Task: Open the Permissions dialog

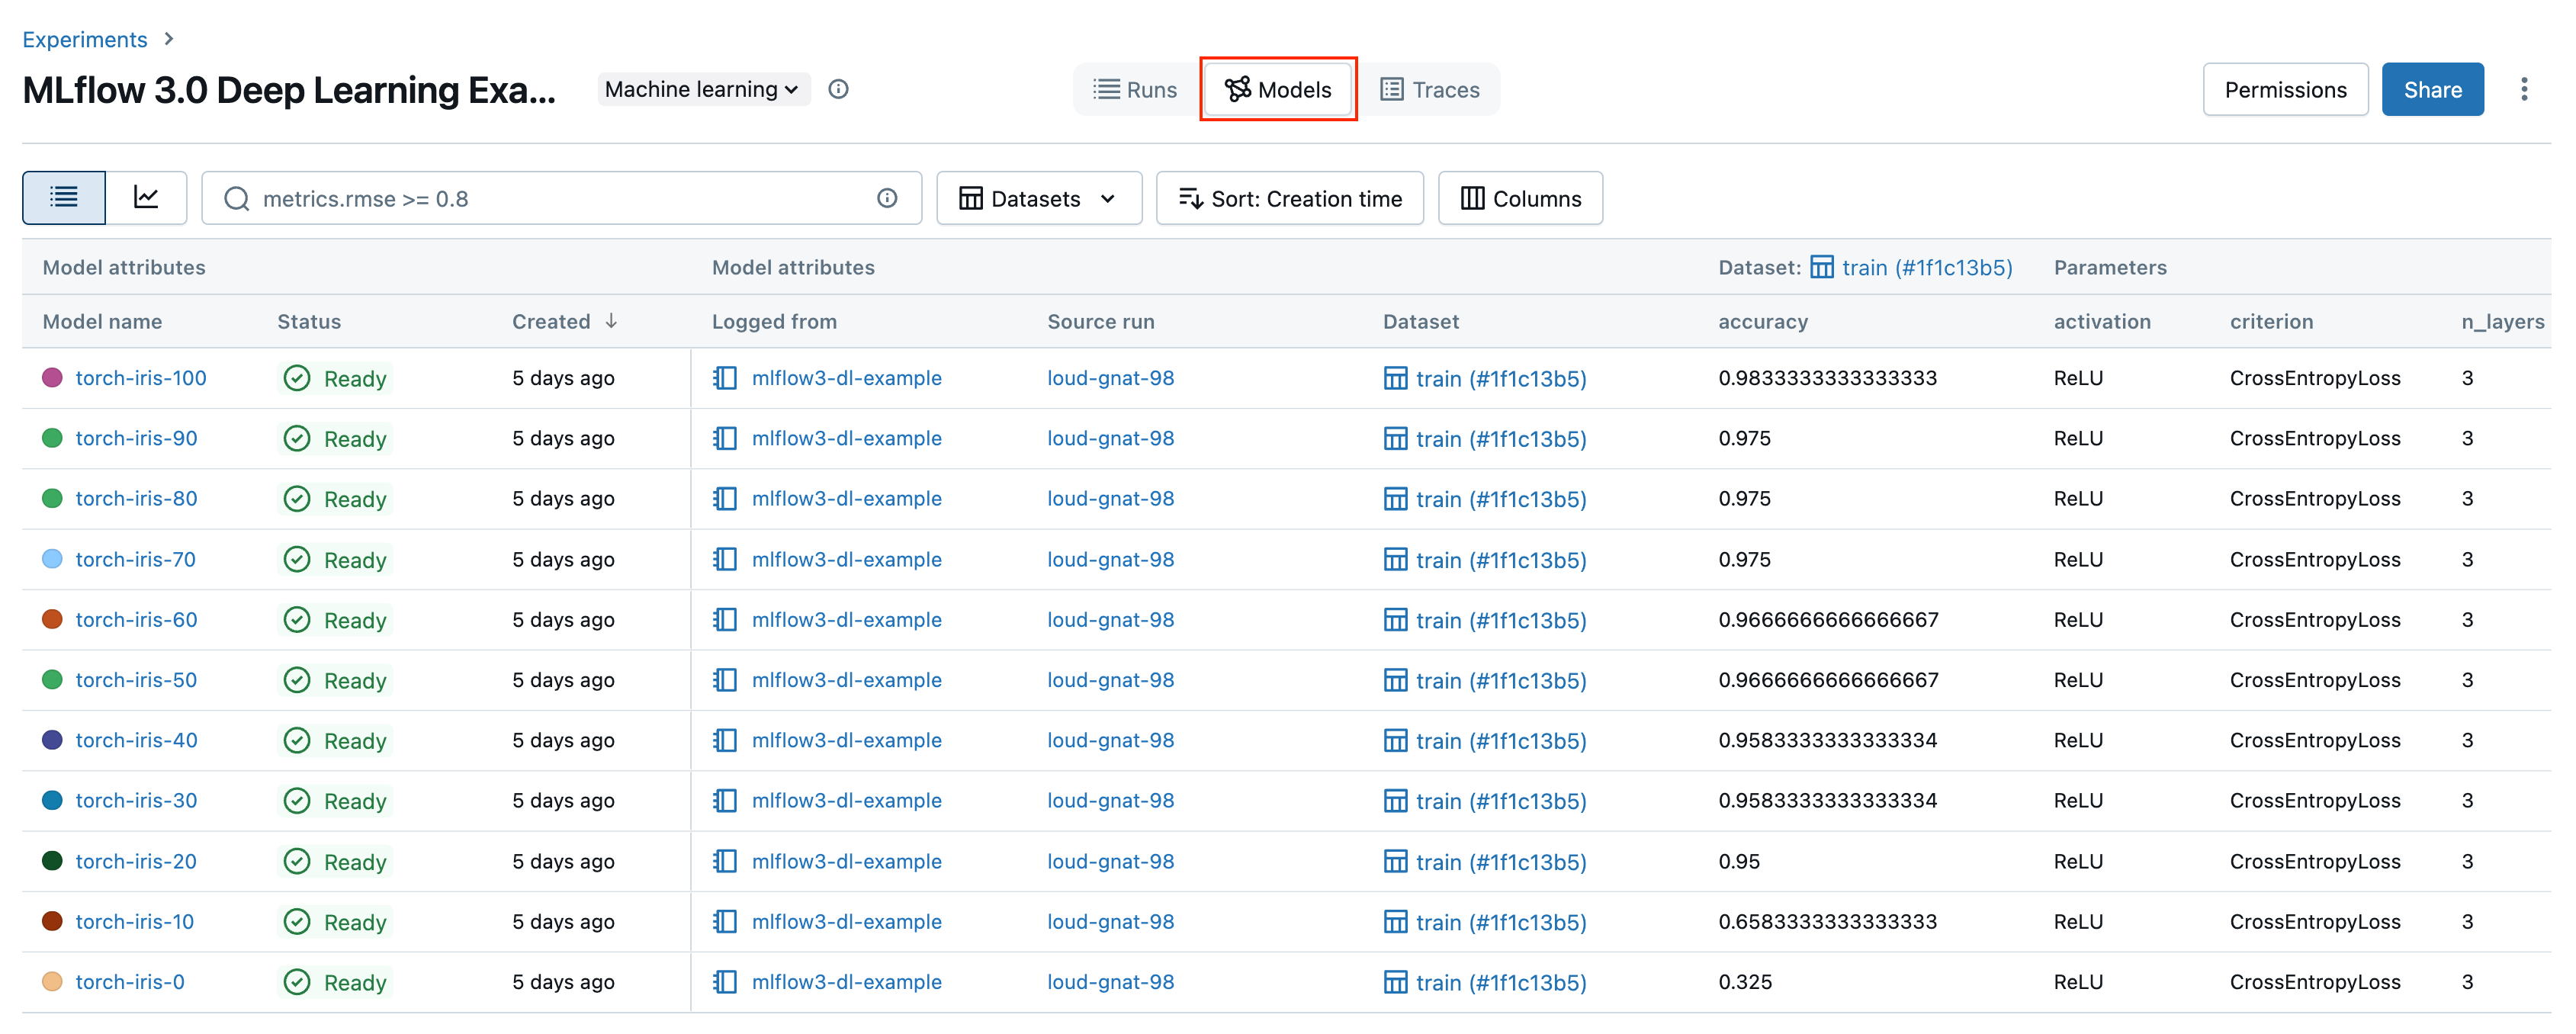Action: [x=2285, y=89]
